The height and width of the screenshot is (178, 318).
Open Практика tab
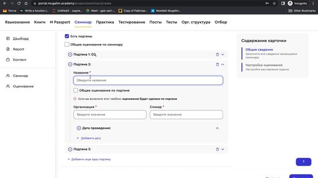click(105, 22)
